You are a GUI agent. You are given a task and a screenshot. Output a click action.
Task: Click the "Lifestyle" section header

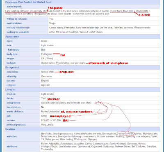(10, 89)
